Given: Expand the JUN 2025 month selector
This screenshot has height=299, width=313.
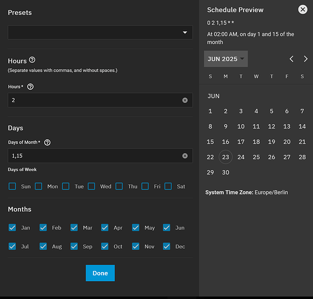Looking at the screenshot, I should pos(226,59).
